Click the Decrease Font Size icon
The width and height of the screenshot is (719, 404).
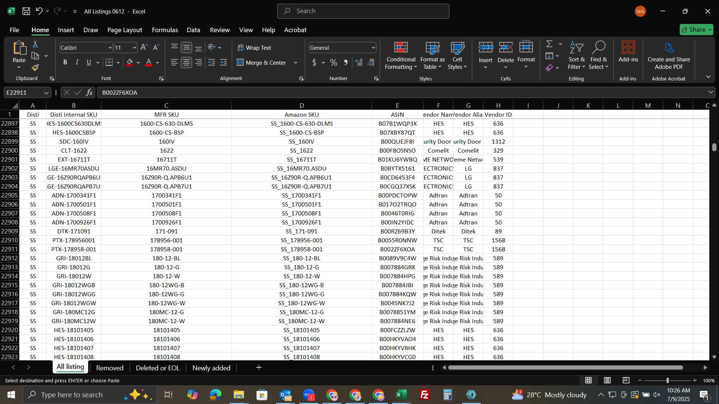pos(156,48)
